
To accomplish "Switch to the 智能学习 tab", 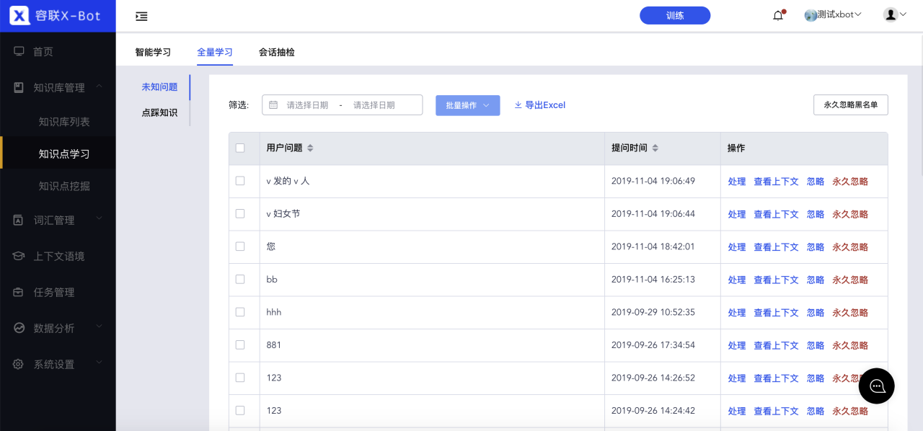I will (x=153, y=52).
